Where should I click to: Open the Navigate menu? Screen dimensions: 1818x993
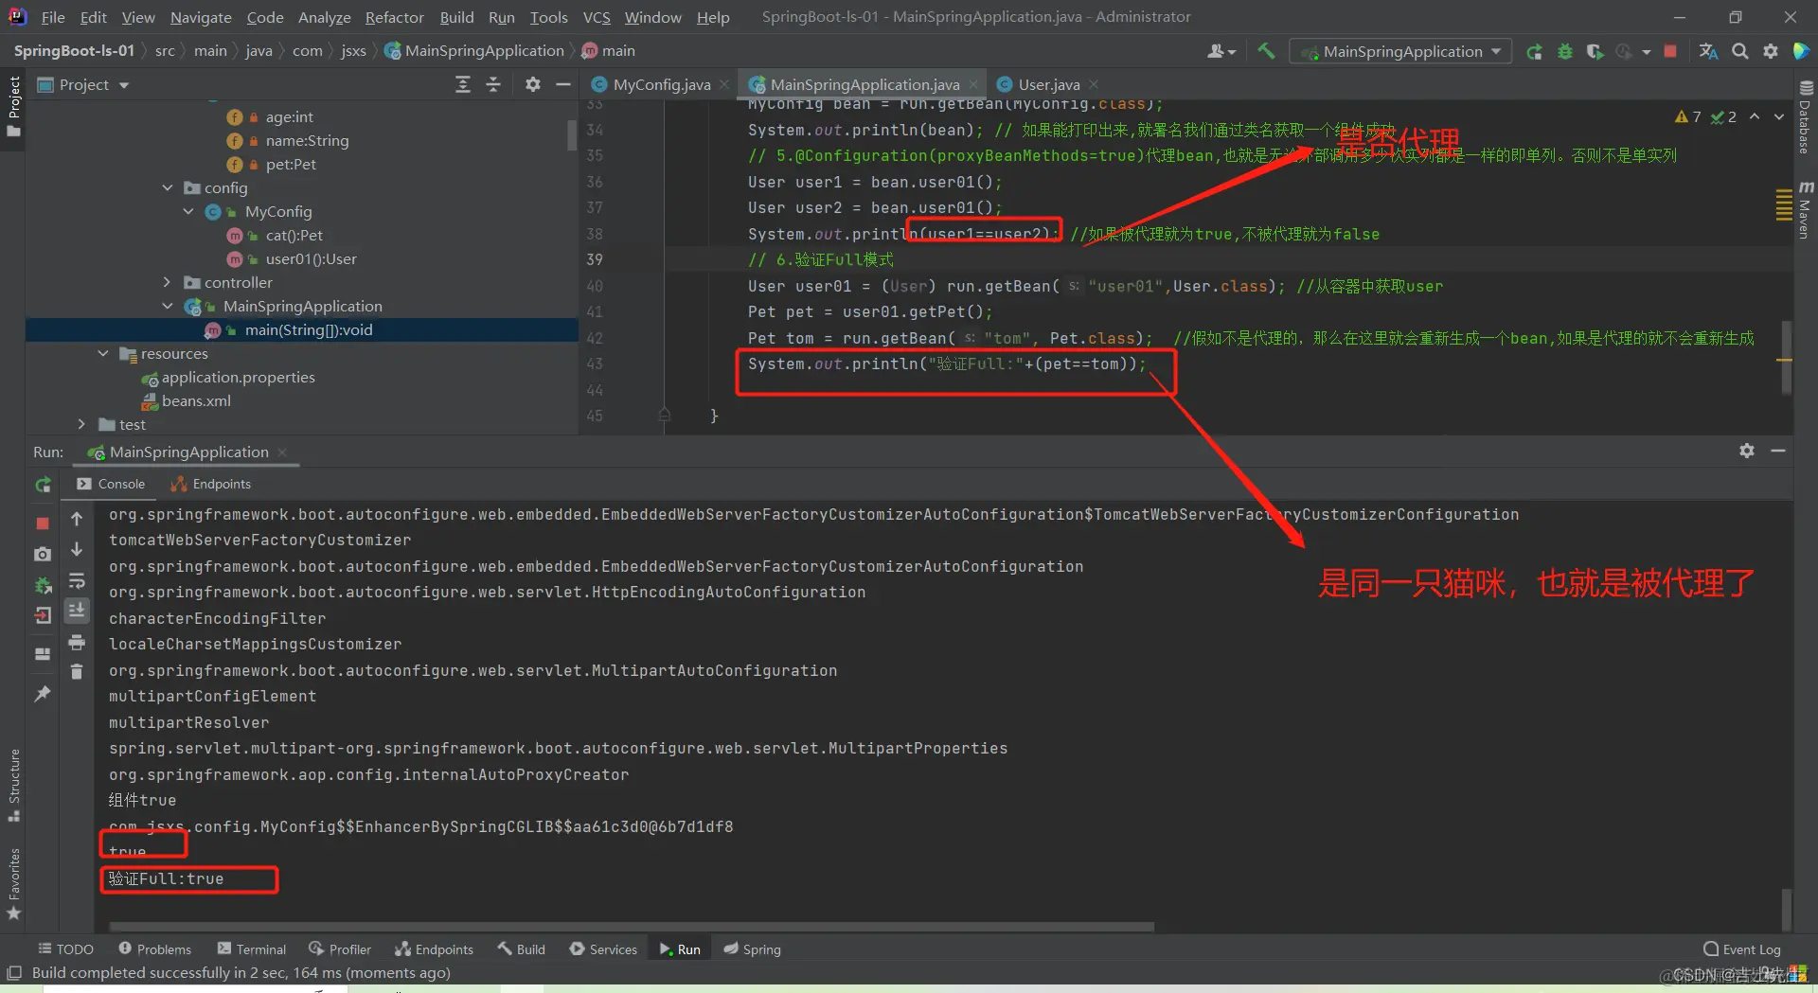tap(201, 17)
